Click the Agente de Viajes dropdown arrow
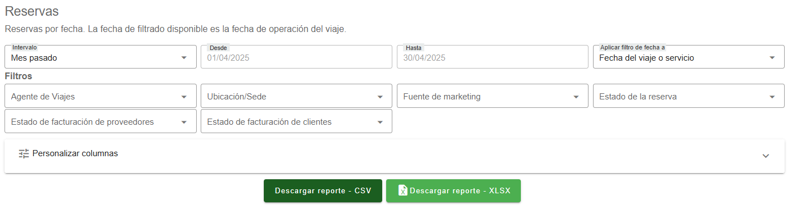This screenshot has height=218, width=792. 184,97
